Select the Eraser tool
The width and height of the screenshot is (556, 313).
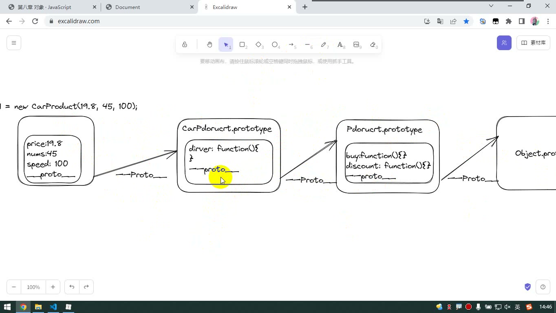click(x=373, y=44)
